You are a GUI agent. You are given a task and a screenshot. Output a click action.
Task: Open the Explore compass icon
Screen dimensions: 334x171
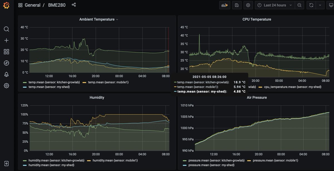pyautogui.click(x=6, y=63)
